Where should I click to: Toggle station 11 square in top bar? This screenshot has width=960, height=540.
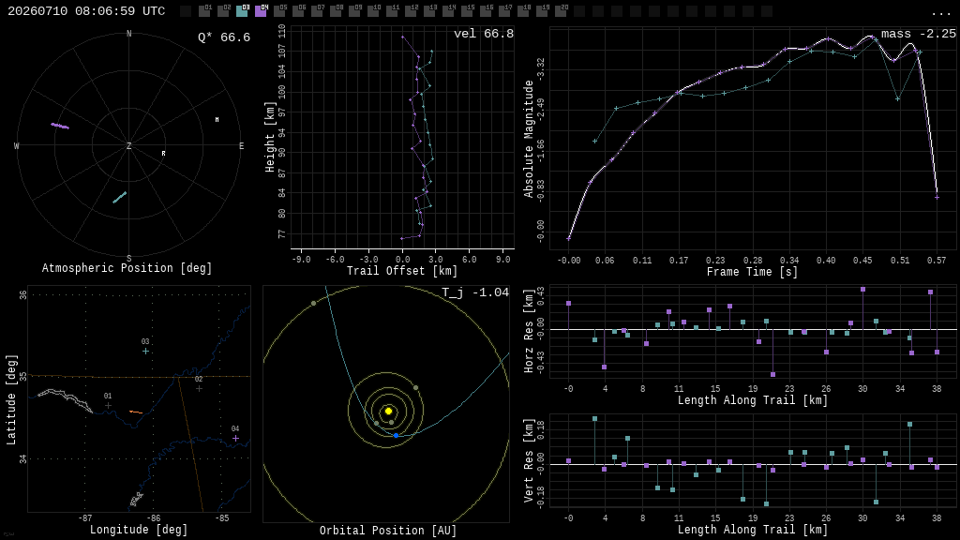tap(392, 11)
